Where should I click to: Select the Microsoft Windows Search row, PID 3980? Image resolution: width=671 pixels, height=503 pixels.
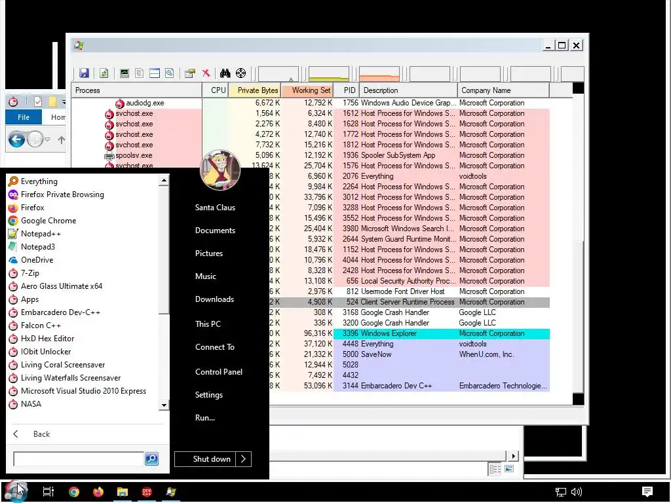tap(410, 229)
